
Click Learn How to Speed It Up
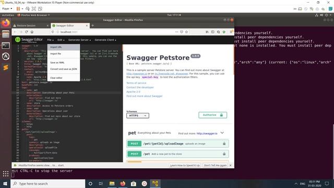pos(185,165)
